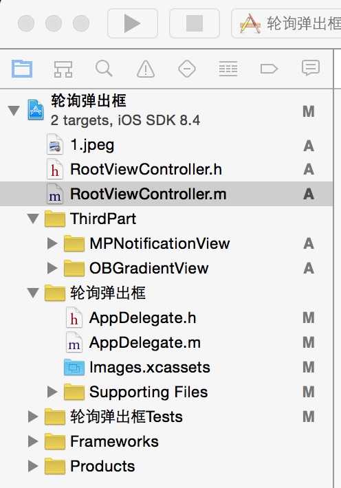Stop the running task with Stop button
The height and width of the screenshot is (488, 341).
point(195,23)
